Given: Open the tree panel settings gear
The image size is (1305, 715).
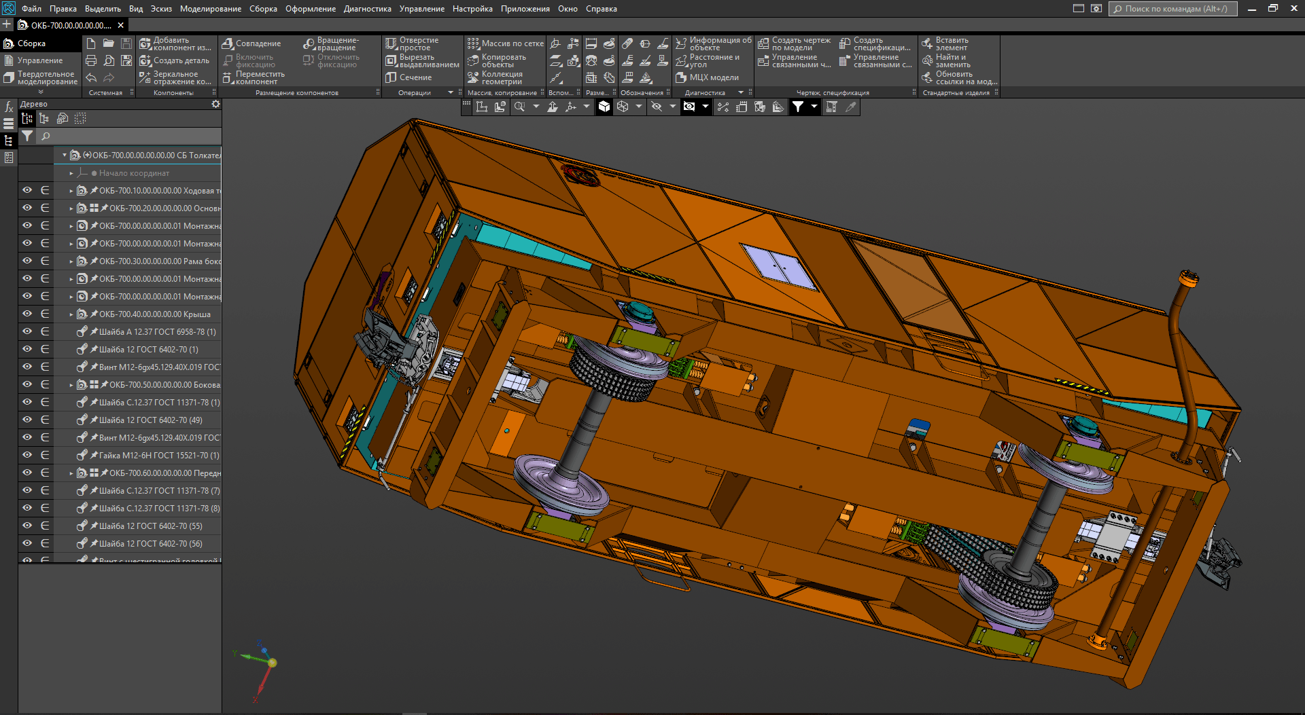Looking at the screenshot, I should tap(215, 104).
